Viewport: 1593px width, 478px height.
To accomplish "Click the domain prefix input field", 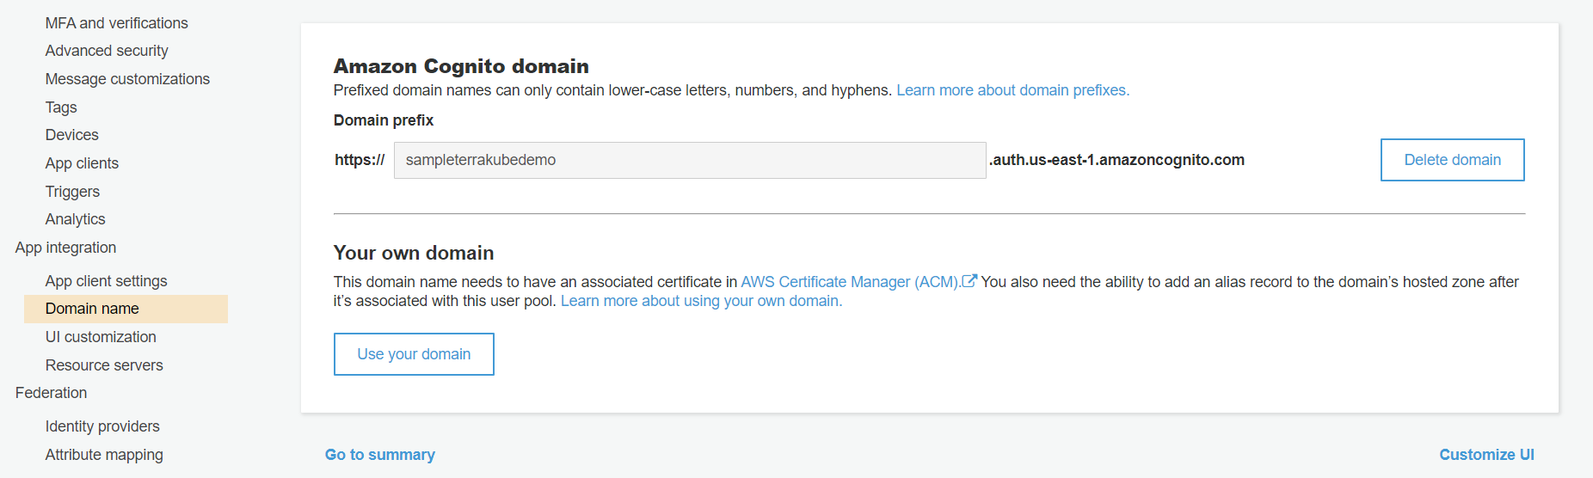I will pyautogui.click(x=689, y=160).
